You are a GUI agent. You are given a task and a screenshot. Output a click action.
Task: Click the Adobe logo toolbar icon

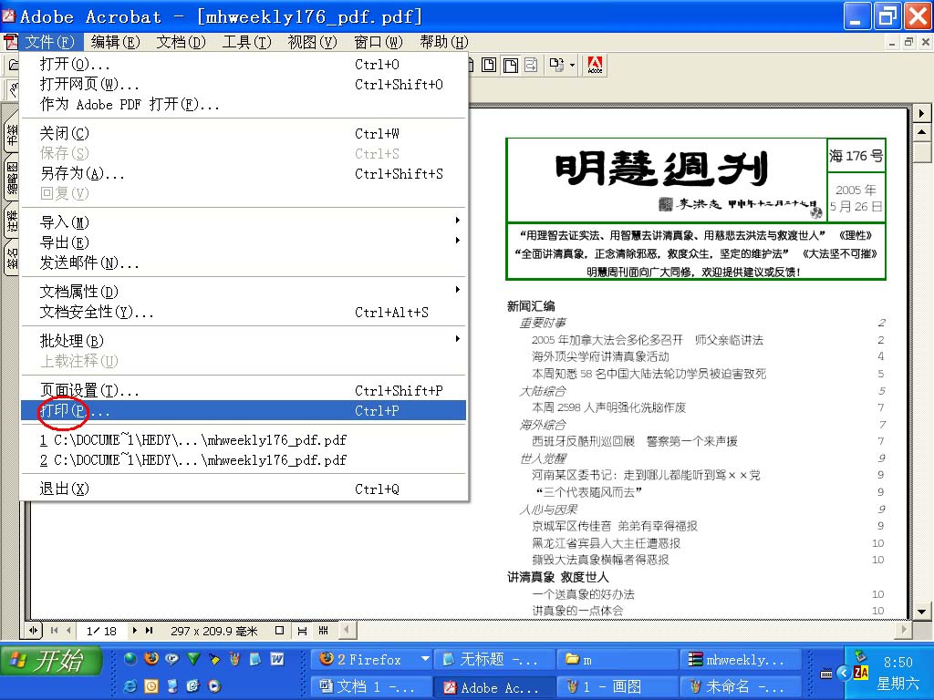[596, 65]
